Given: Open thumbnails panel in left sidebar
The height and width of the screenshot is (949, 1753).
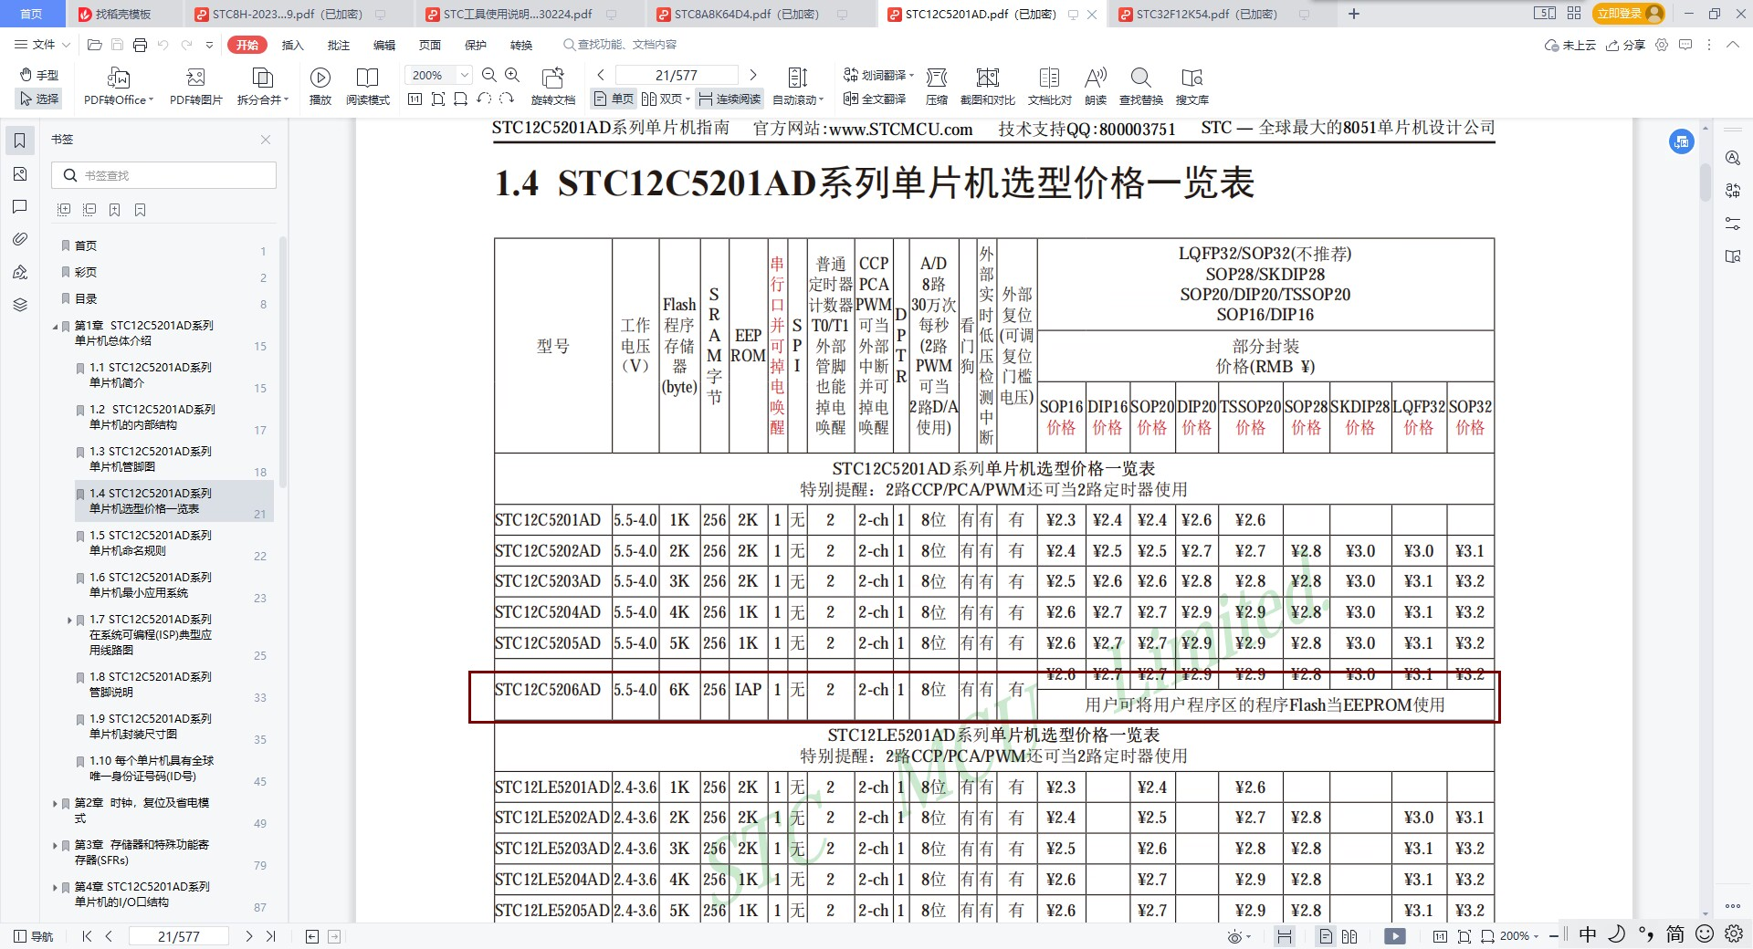Looking at the screenshot, I should click(20, 173).
